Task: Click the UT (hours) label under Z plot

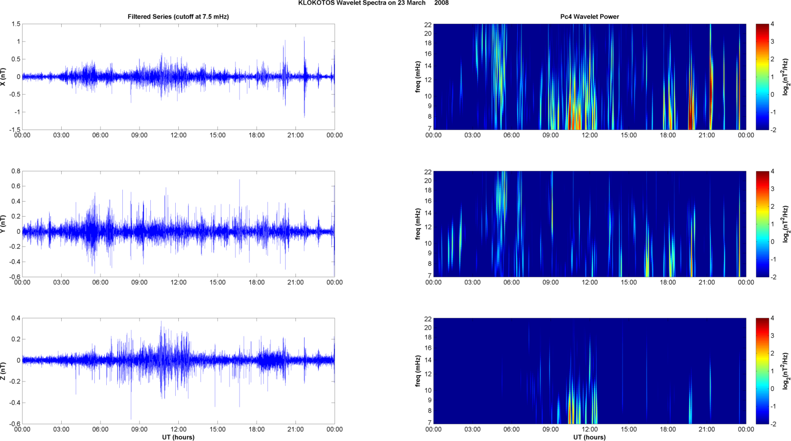Action: tap(178, 437)
